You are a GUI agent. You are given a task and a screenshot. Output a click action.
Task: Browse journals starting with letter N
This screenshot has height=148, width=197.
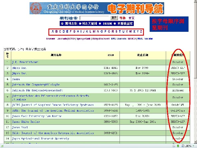(98, 32)
